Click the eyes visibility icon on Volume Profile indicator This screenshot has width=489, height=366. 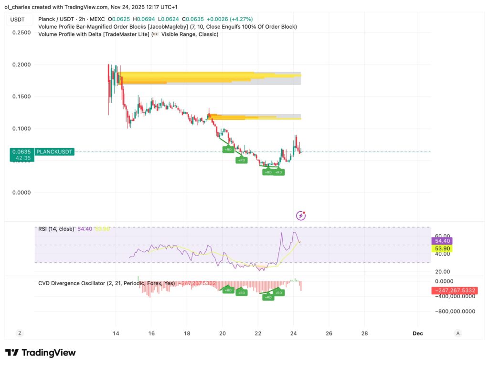click(x=155, y=34)
